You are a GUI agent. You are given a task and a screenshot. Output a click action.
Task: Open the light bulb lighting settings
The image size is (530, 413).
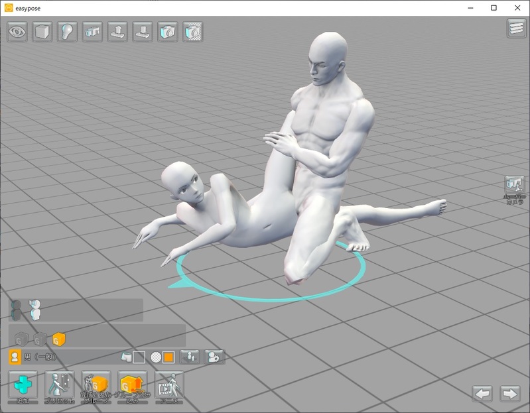(x=67, y=32)
